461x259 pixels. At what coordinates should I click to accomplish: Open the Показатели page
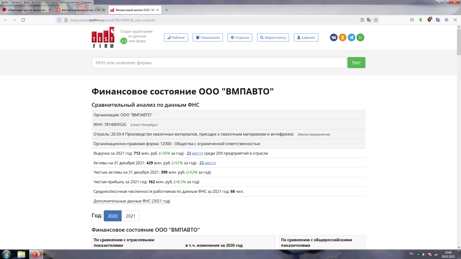(208, 37)
